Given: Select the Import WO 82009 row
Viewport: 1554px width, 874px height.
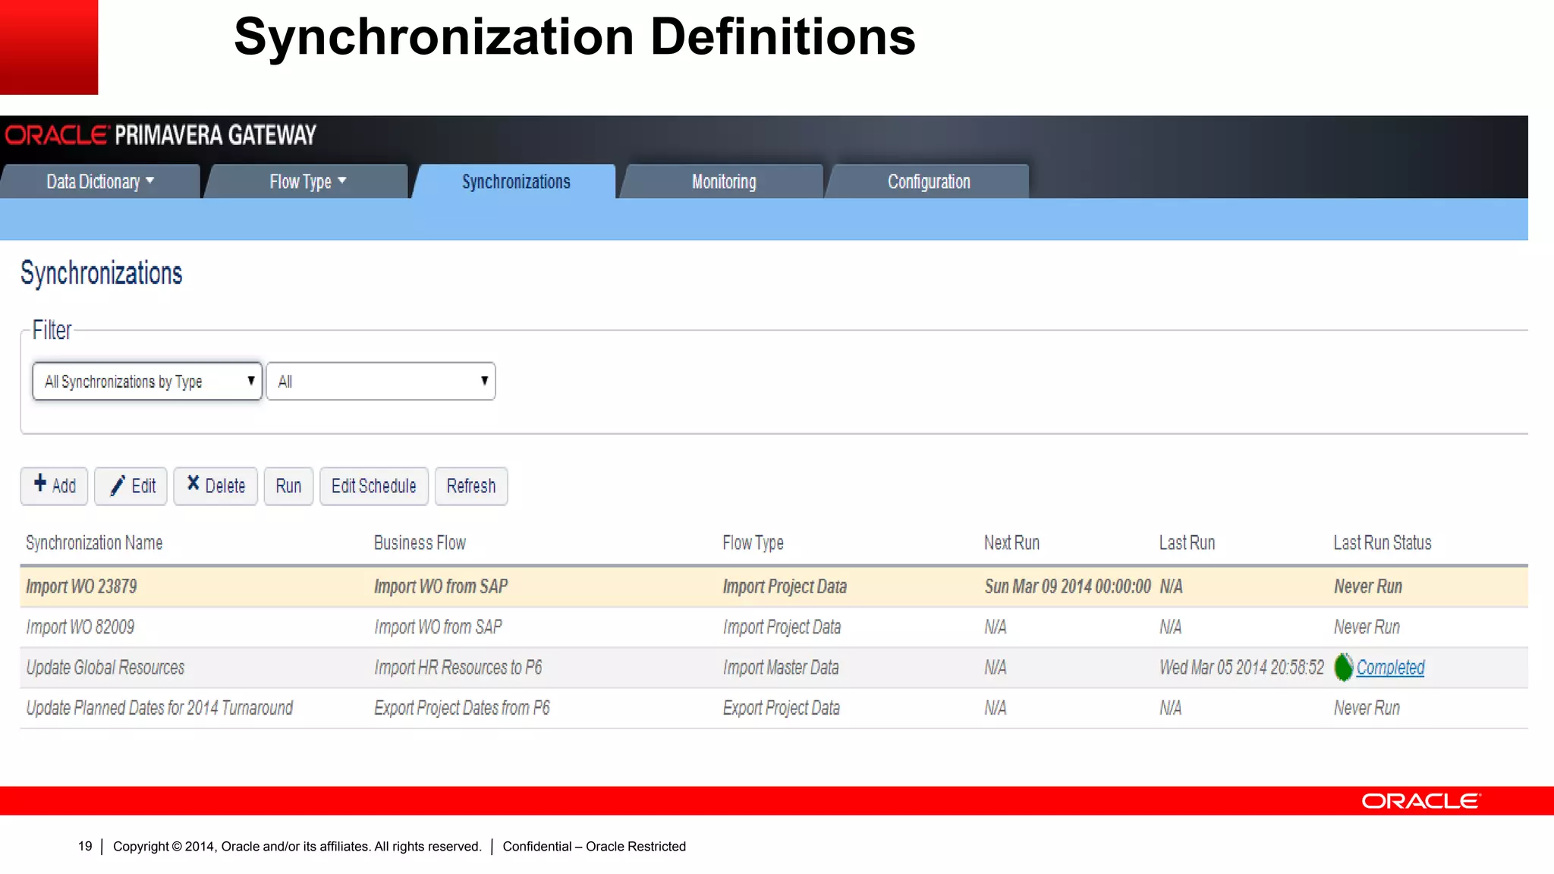Looking at the screenshot, I should point(774,627).
